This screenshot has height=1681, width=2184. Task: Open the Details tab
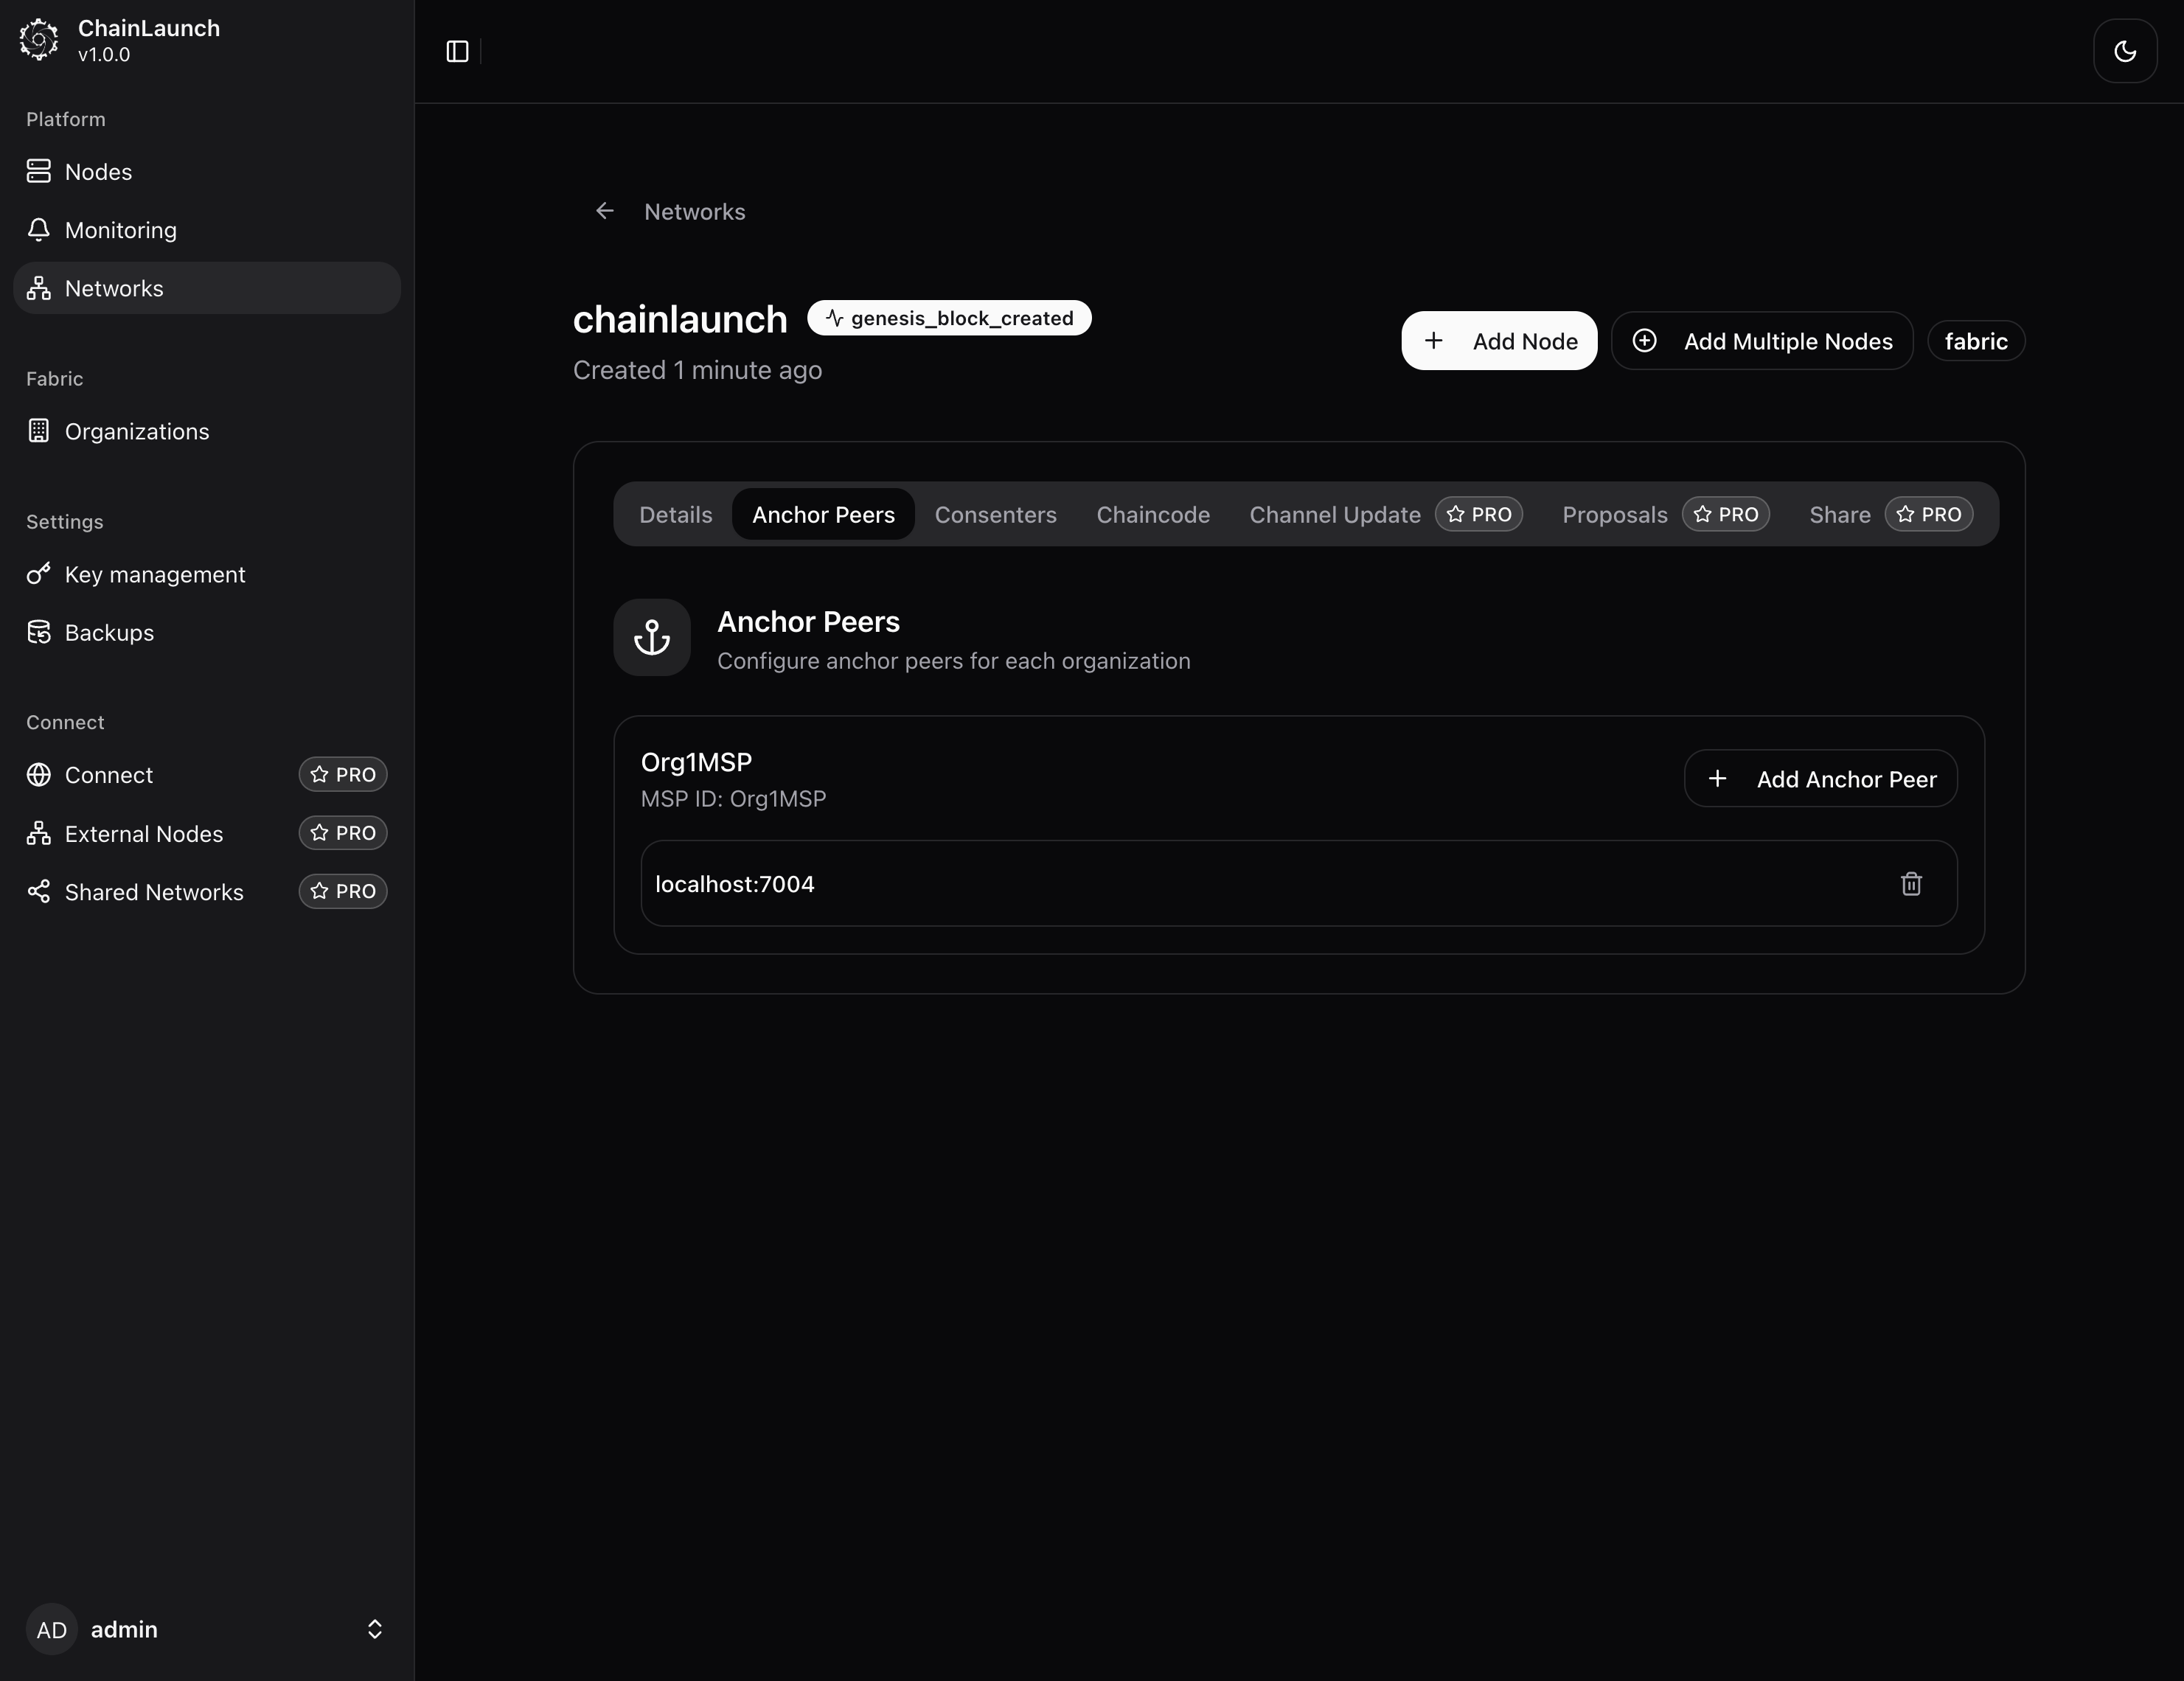(x=675, y=515)
